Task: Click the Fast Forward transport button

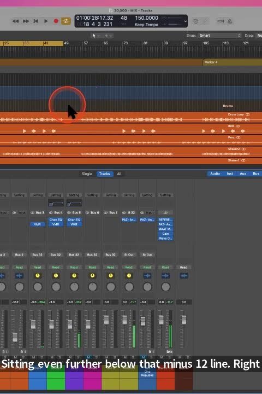Action: tap(26, 21)
